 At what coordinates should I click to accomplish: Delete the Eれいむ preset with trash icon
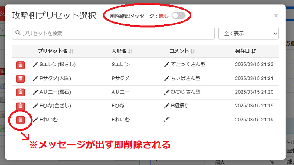point(20,120)
